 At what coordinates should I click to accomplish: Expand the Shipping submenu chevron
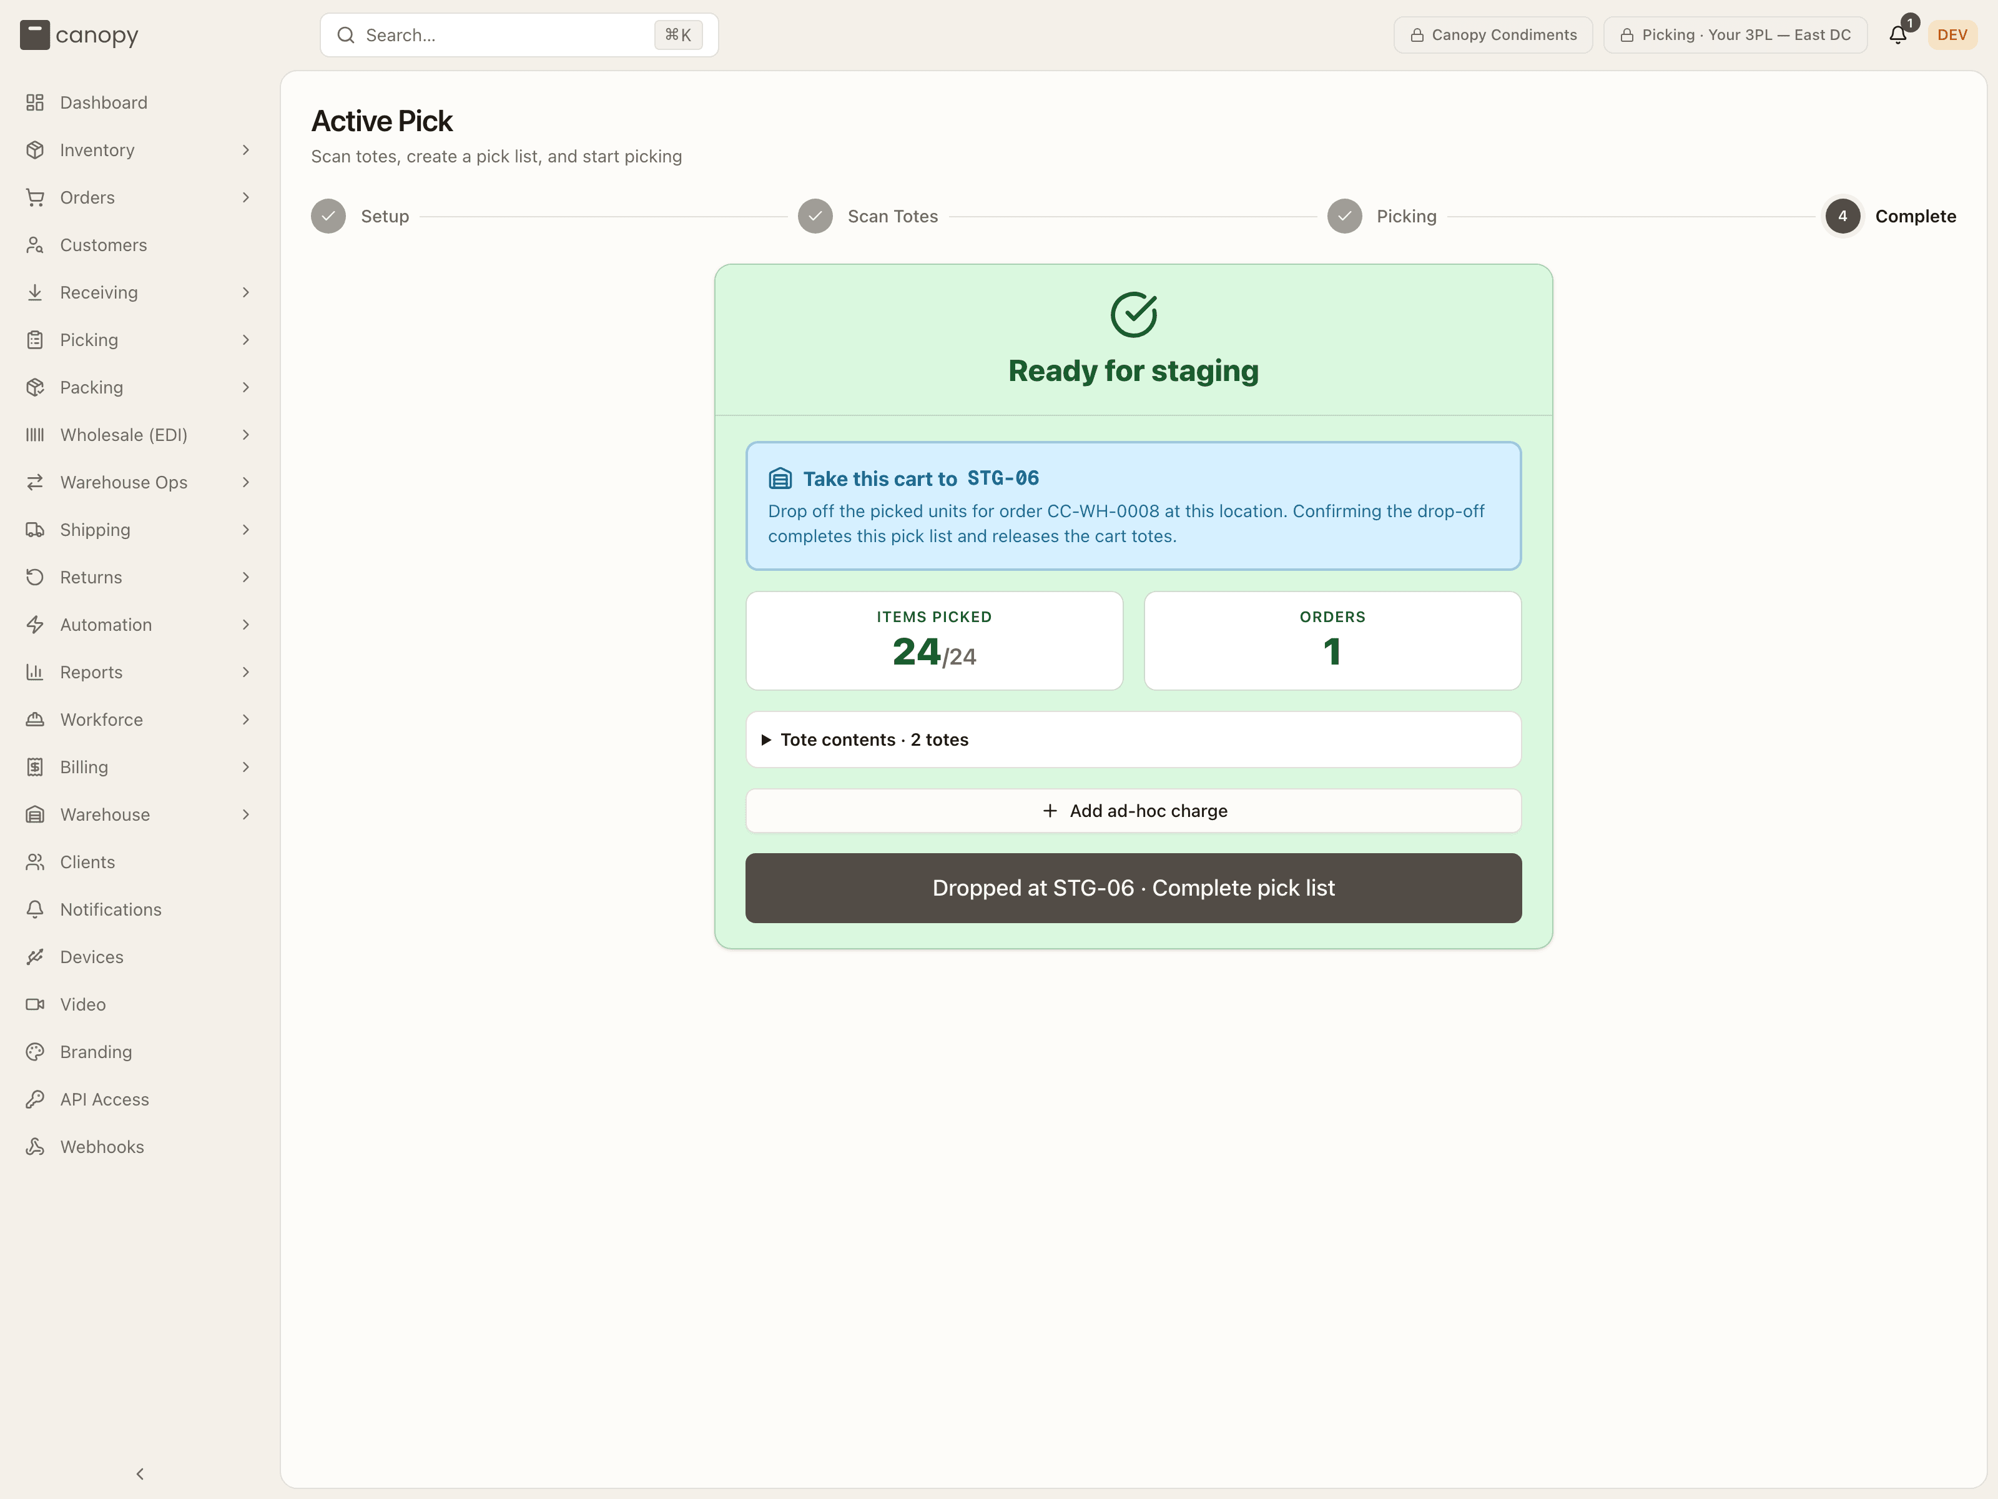tap(245, 530)
